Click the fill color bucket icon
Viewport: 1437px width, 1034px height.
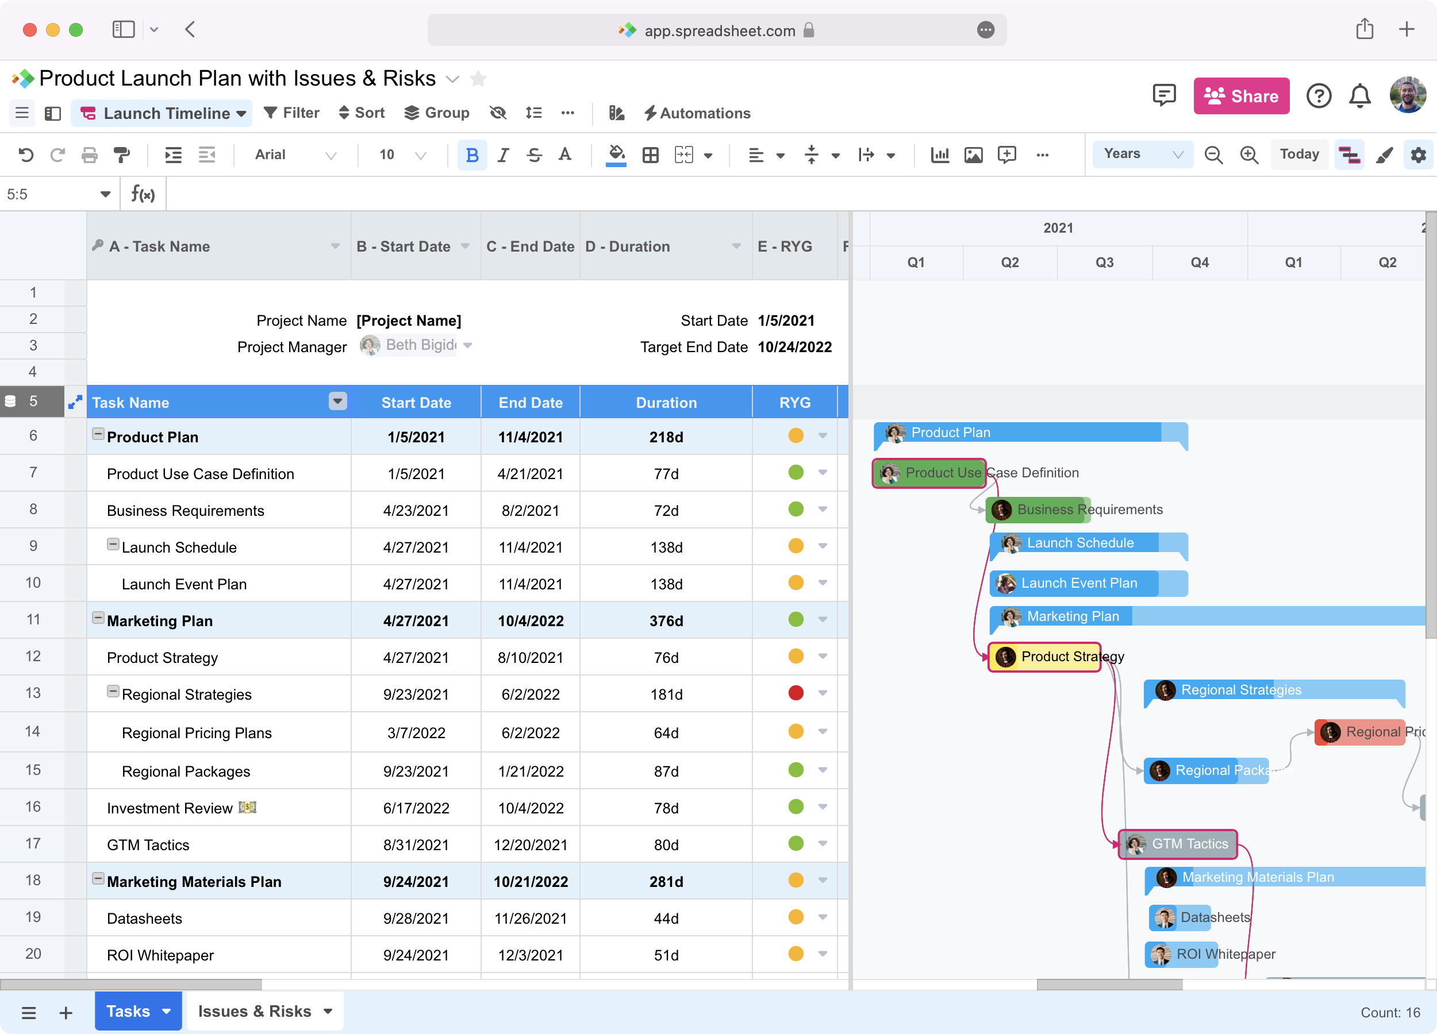point(616,154)
